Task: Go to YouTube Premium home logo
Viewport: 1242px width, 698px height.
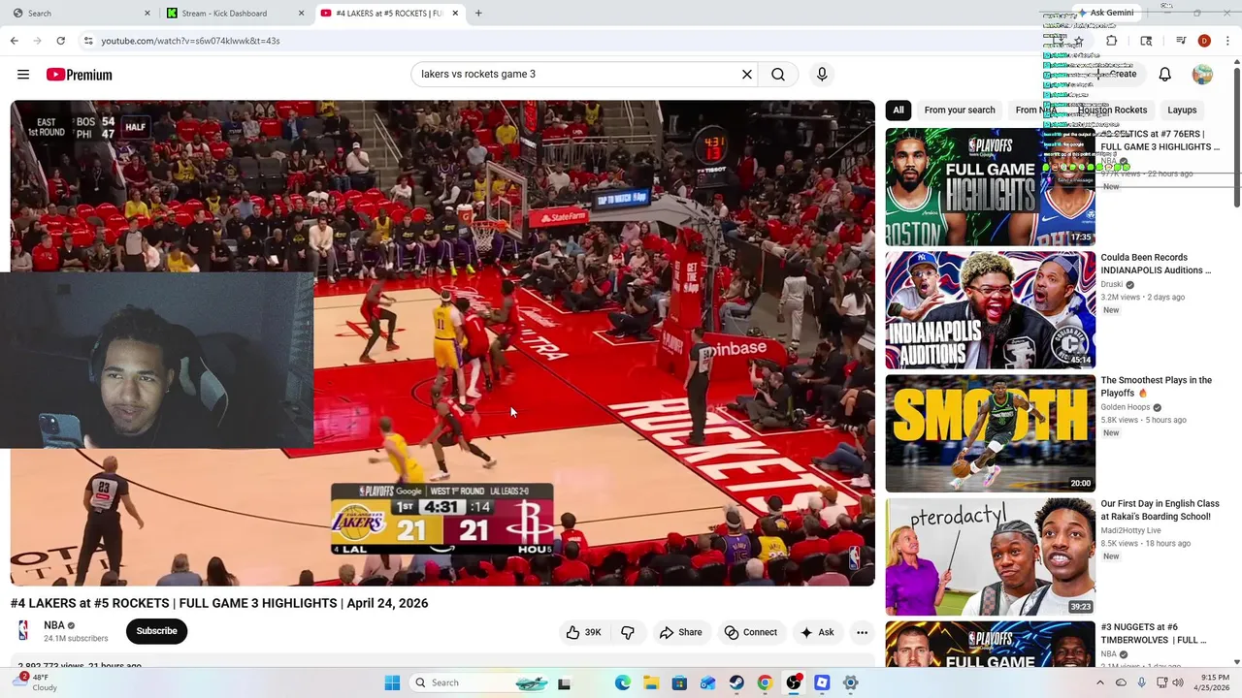Action: pyautogui.click(x=80, y=75)
